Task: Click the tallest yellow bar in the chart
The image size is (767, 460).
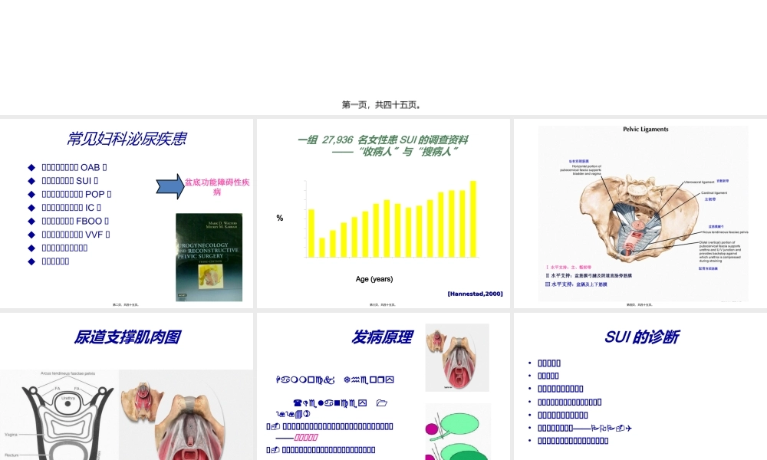Action: [x=473, y=219]
